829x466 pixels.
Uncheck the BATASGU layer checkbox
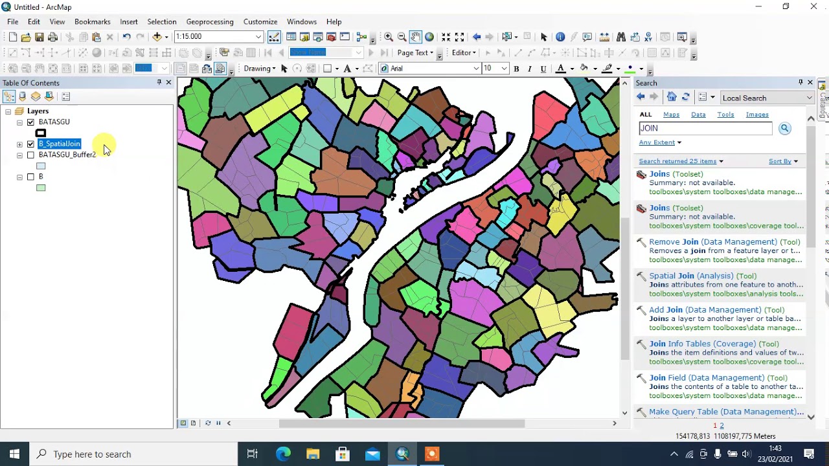30,122
